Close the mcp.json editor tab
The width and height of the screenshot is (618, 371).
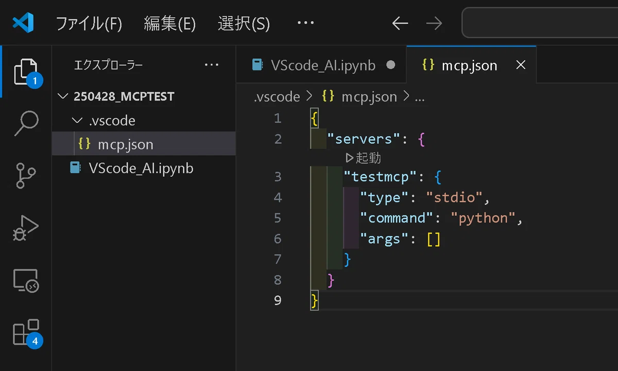coord(521,65)
